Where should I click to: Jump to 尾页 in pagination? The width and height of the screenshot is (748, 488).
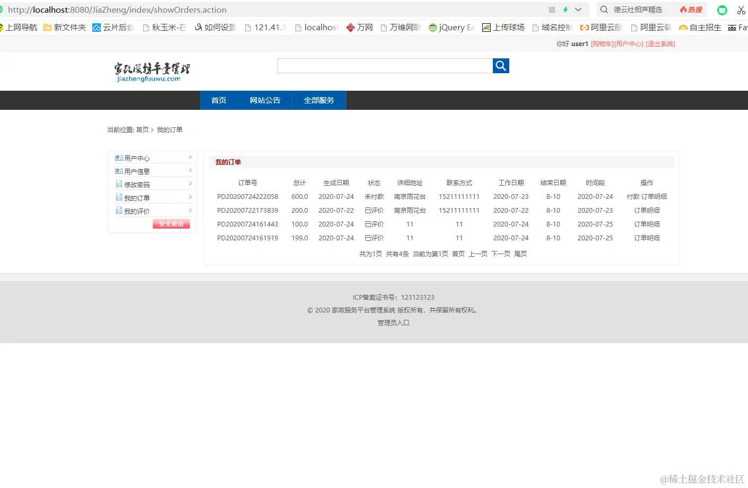520,254
